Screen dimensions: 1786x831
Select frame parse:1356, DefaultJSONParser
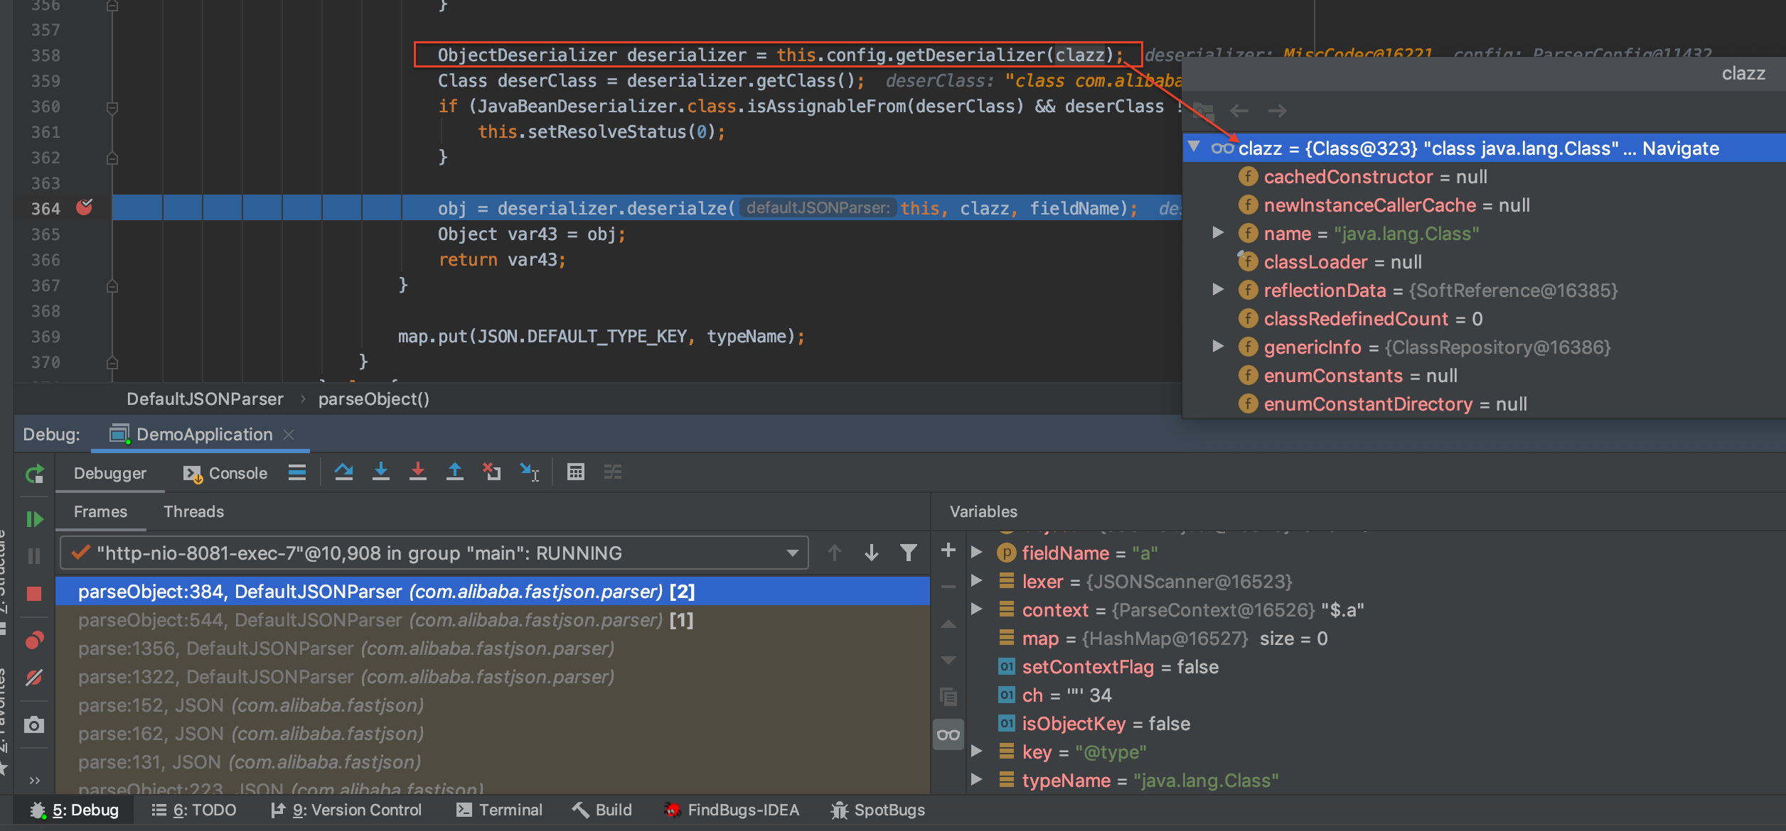[493, 648]
